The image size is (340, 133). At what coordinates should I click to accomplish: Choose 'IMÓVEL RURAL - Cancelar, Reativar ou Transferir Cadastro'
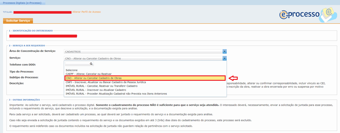[x=101, y=86]
